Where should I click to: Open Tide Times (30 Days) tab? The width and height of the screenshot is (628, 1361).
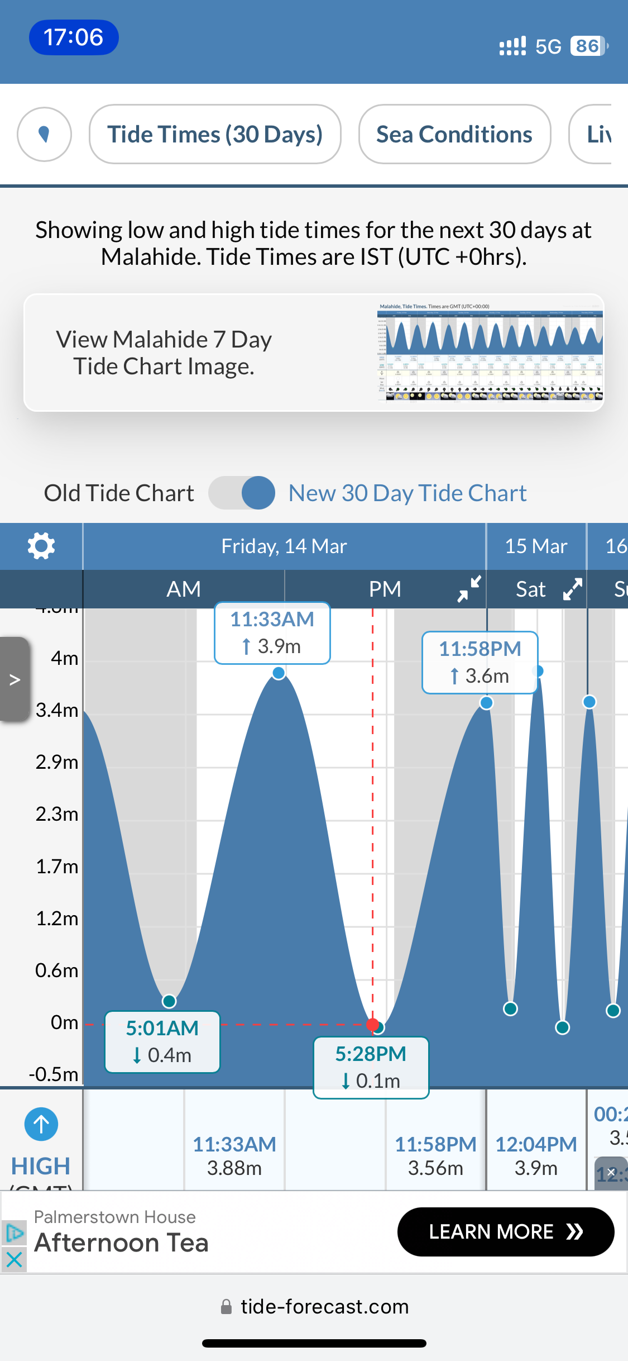(215, 134)
